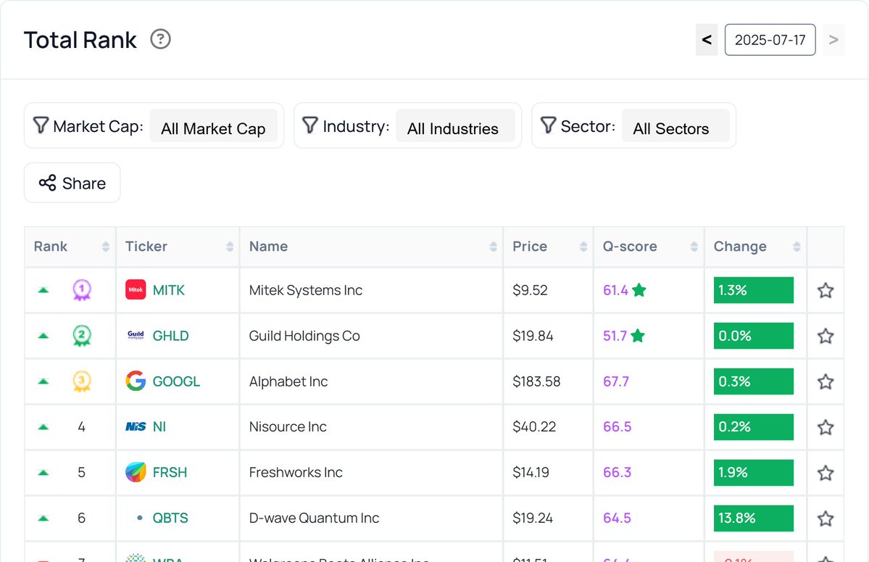This screenshot has height=562, width=869.
Task: Sort table by Name column arrows
Action: (493, 247)
